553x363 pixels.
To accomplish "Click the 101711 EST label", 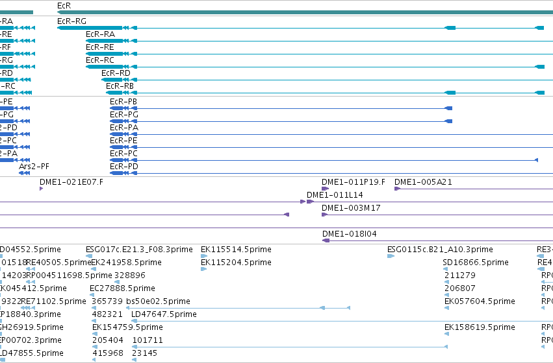I will click(148, 341).
